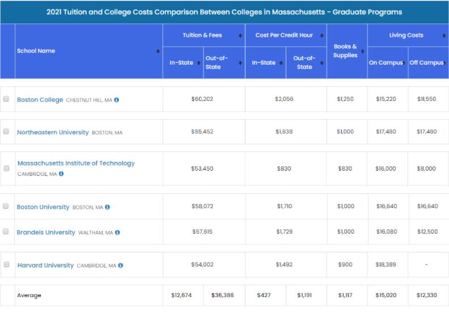The height and width of the screenshot is (313, 449).
Task: Sort Tuition & Fees In-State column
Action: pyautogui.click(x=198, y=62)
